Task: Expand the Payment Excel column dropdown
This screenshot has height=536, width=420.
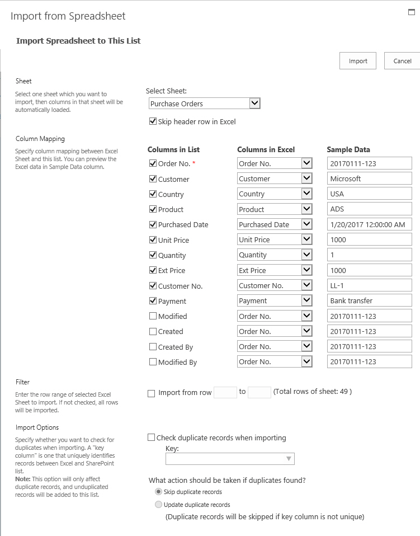Action: (306, 300)
